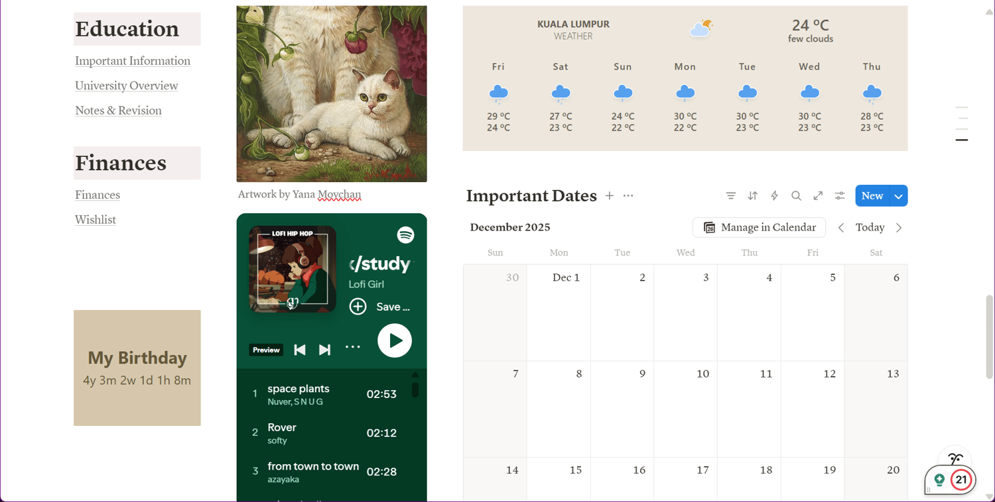Viewport: 995px width, 502px height.
Task: Click the weather partly cloudy icon
Action: pos(701,28)
